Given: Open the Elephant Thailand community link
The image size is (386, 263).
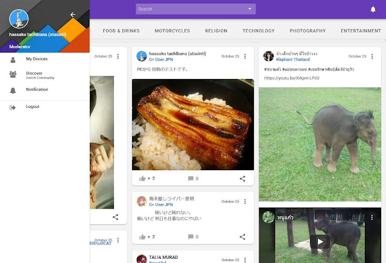Looking at the screenshot, I should [293, 60].
